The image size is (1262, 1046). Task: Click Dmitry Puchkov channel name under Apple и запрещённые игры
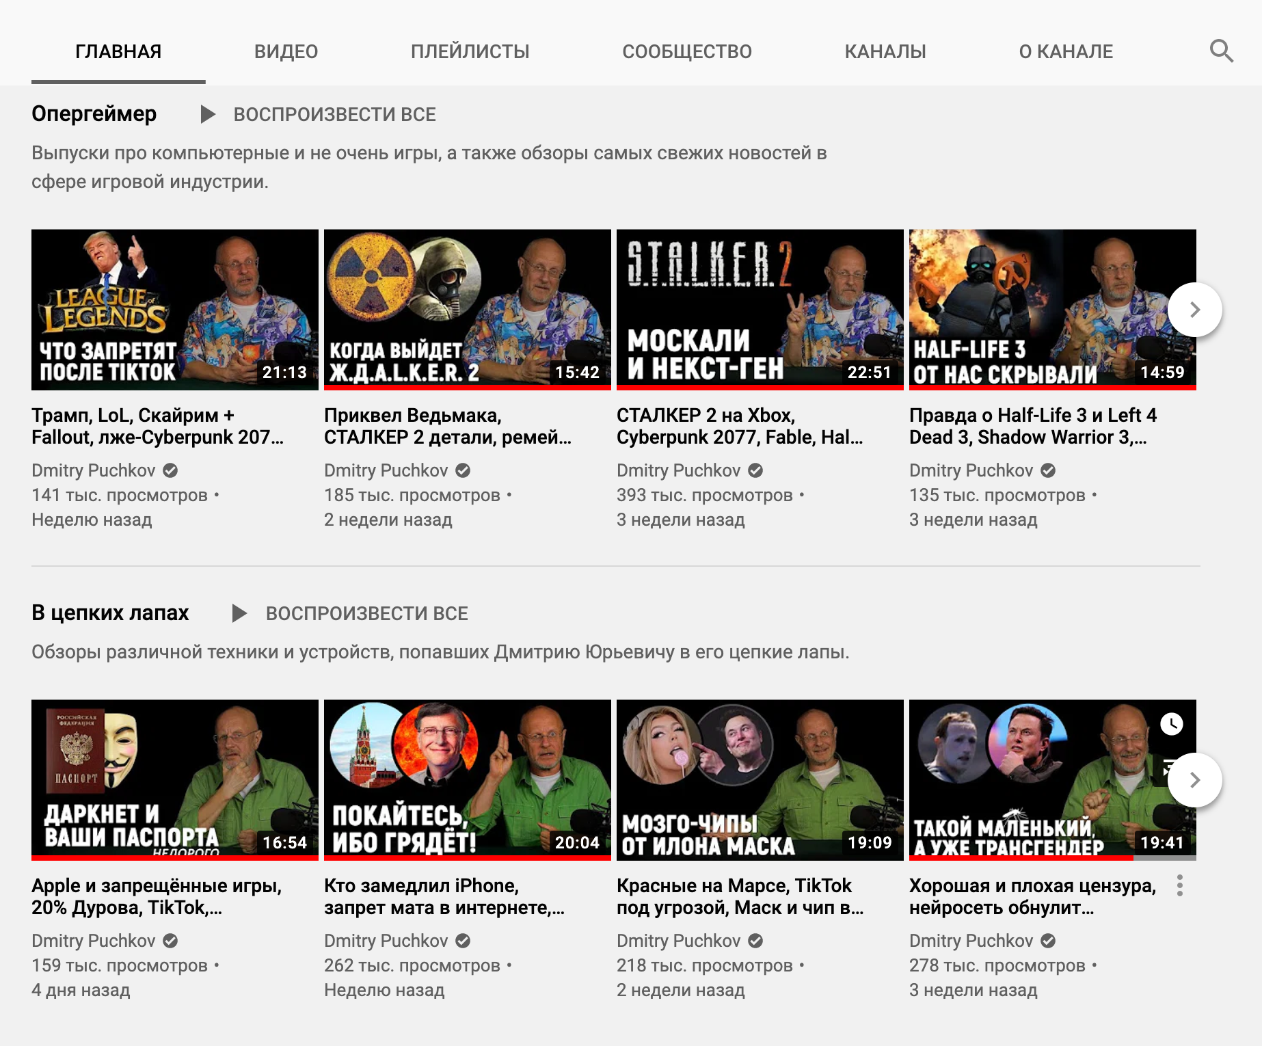click(94, 941)
